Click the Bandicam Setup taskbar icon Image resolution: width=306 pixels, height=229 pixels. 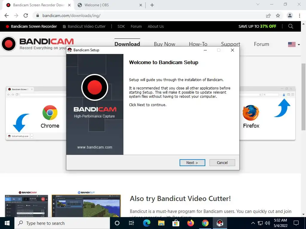(220, 223)
